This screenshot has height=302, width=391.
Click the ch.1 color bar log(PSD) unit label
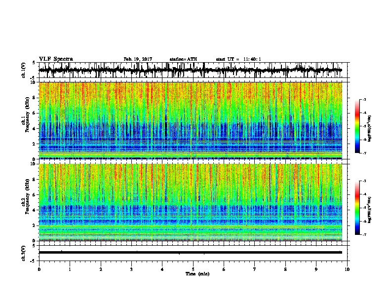(369, 128)
